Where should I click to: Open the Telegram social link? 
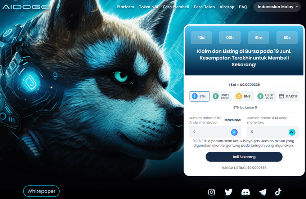(263, 192)
